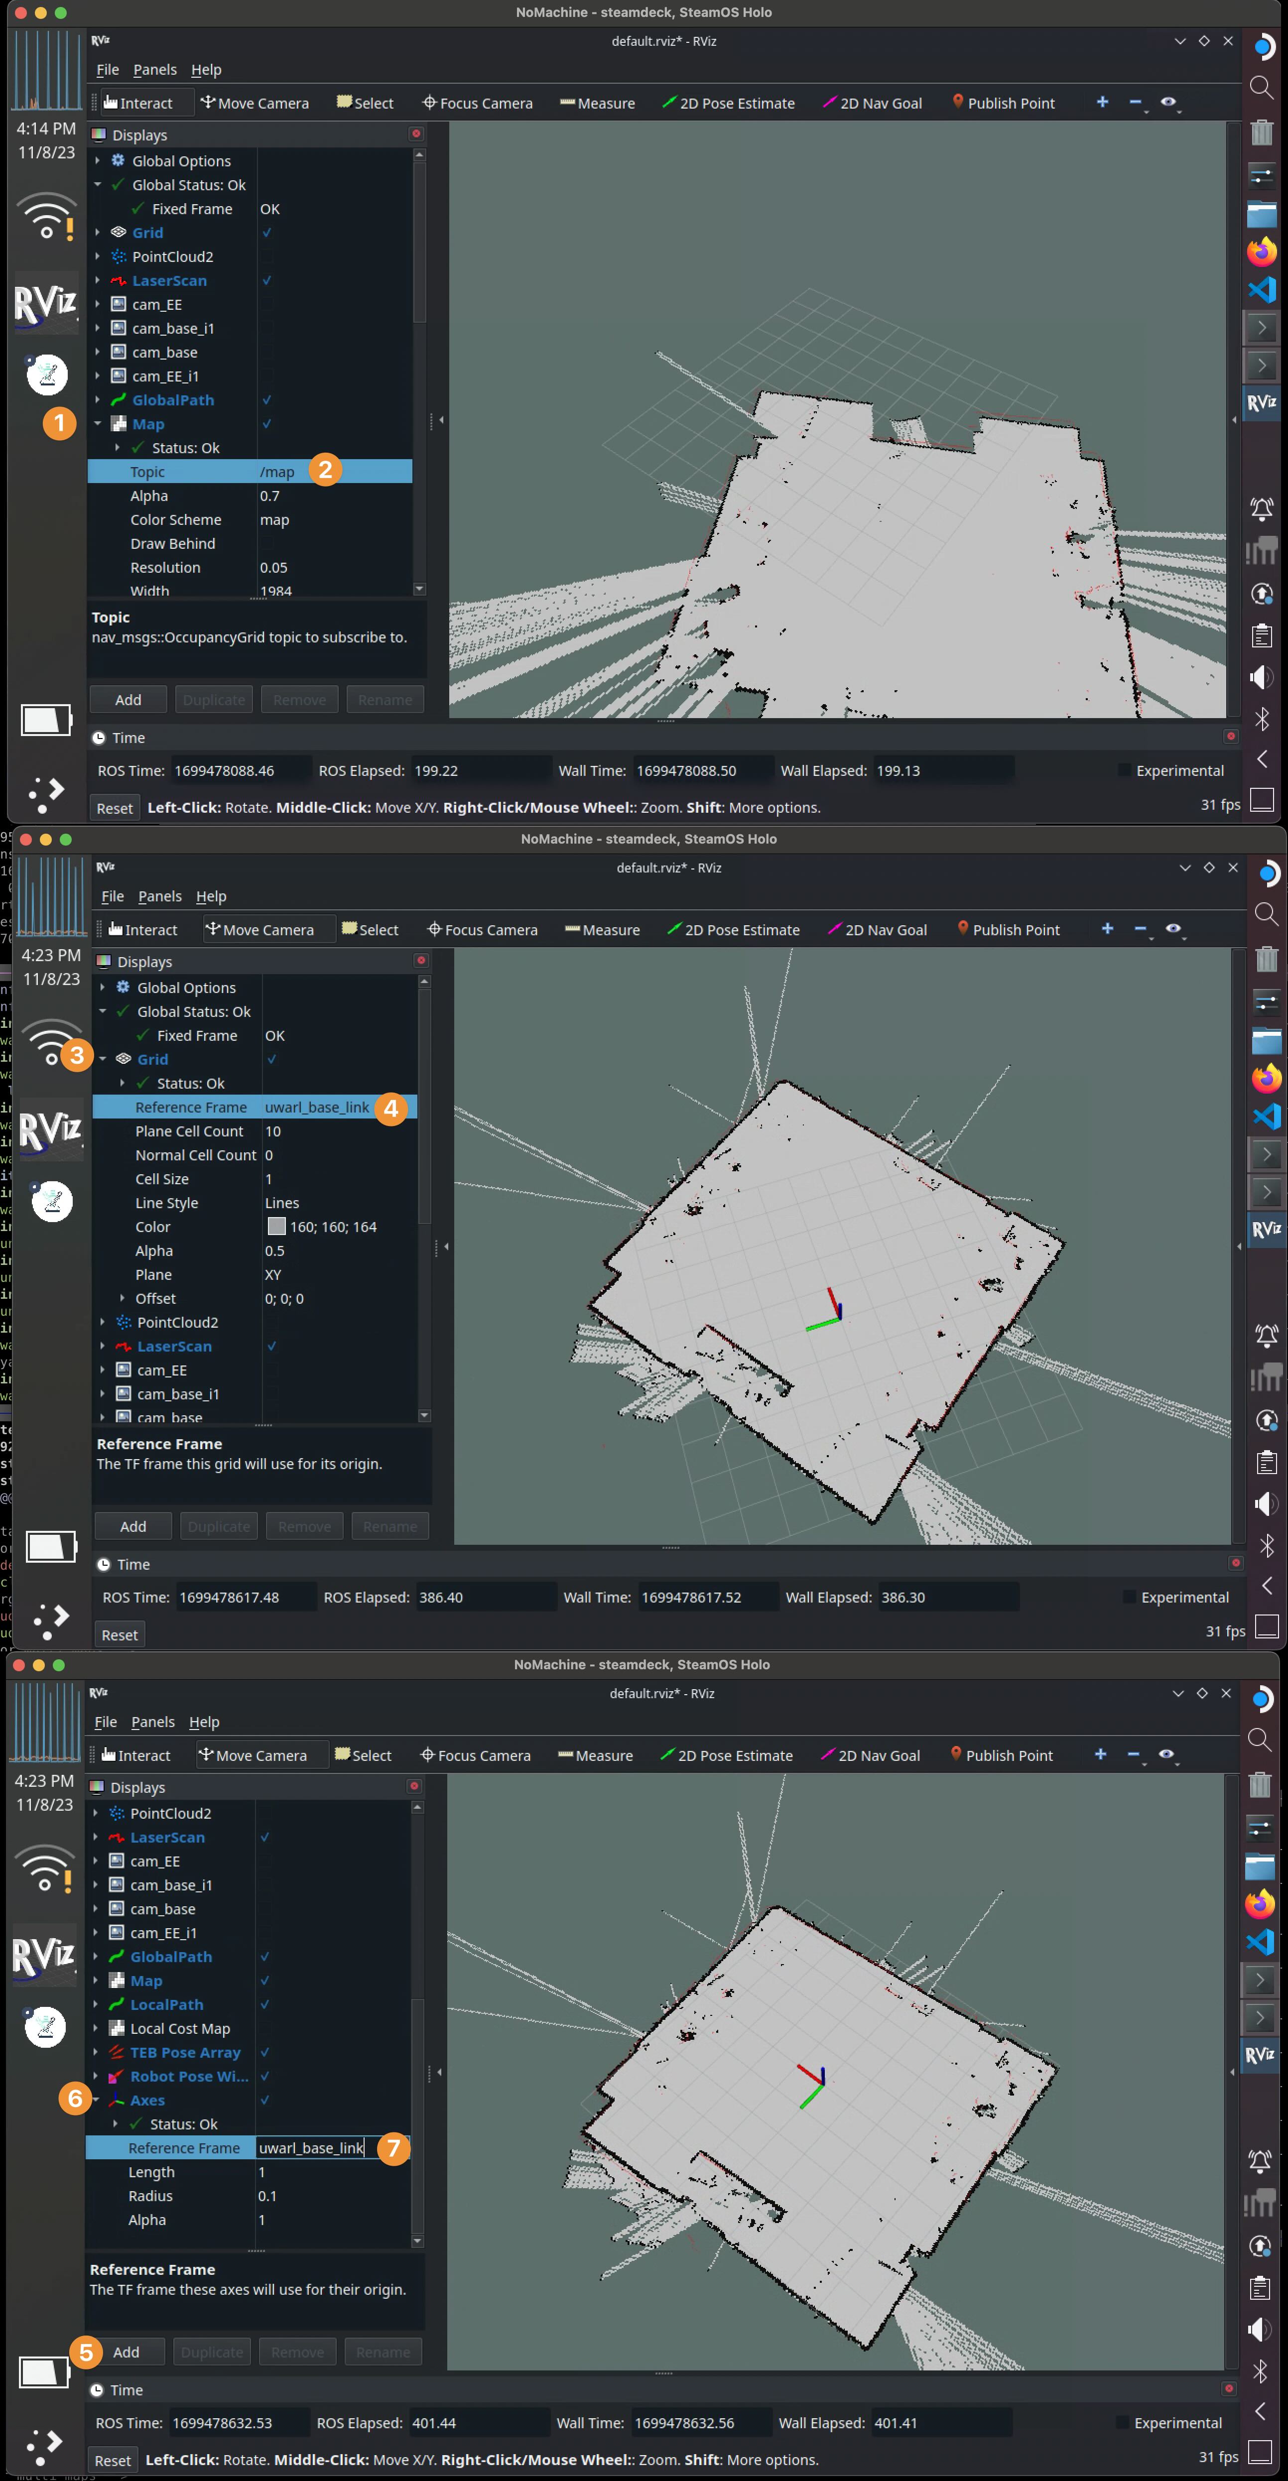Choose Move Camera tool in top RViz window
The image size is (1288, 2481).
(x=255, y=103)
